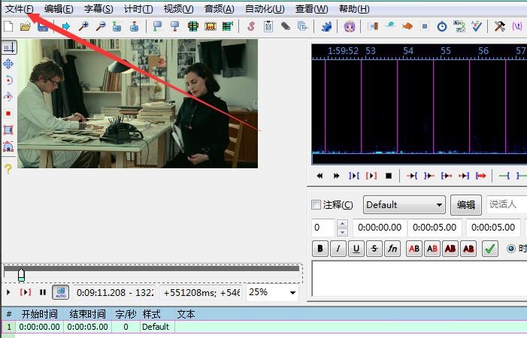Click the video seek bar slider handle
This screenshot has height=338, width=527.
pyautogui.click(x=21, y=274)
